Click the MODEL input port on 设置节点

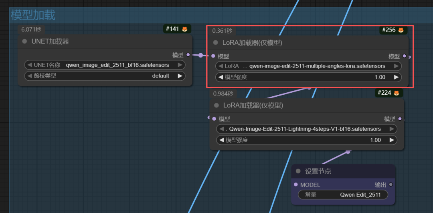pyautogui.click(x=296, y=185)
